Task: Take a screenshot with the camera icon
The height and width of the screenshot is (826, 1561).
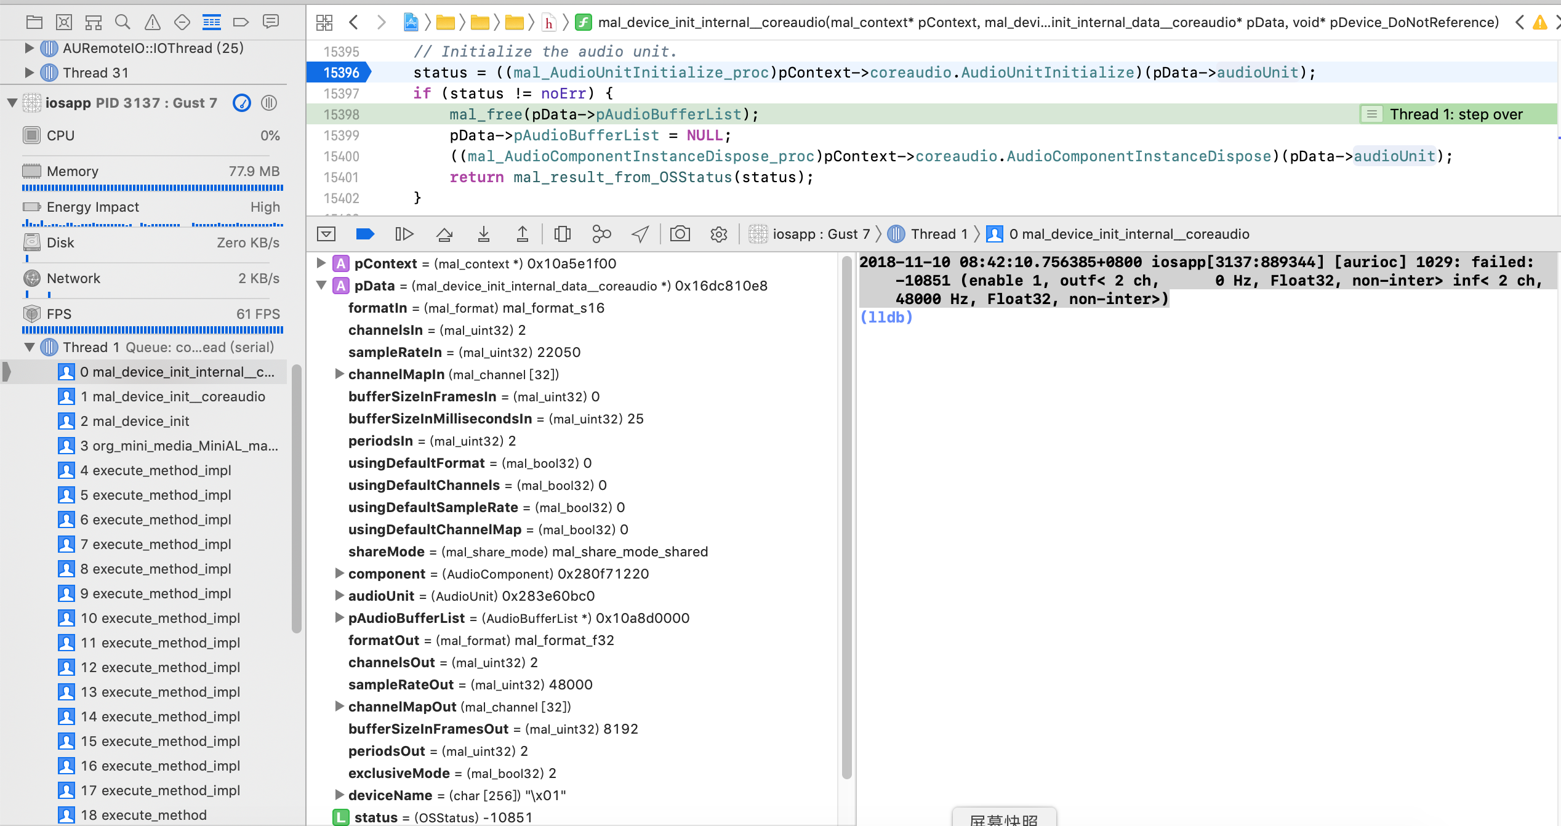Action: (679, 234)
